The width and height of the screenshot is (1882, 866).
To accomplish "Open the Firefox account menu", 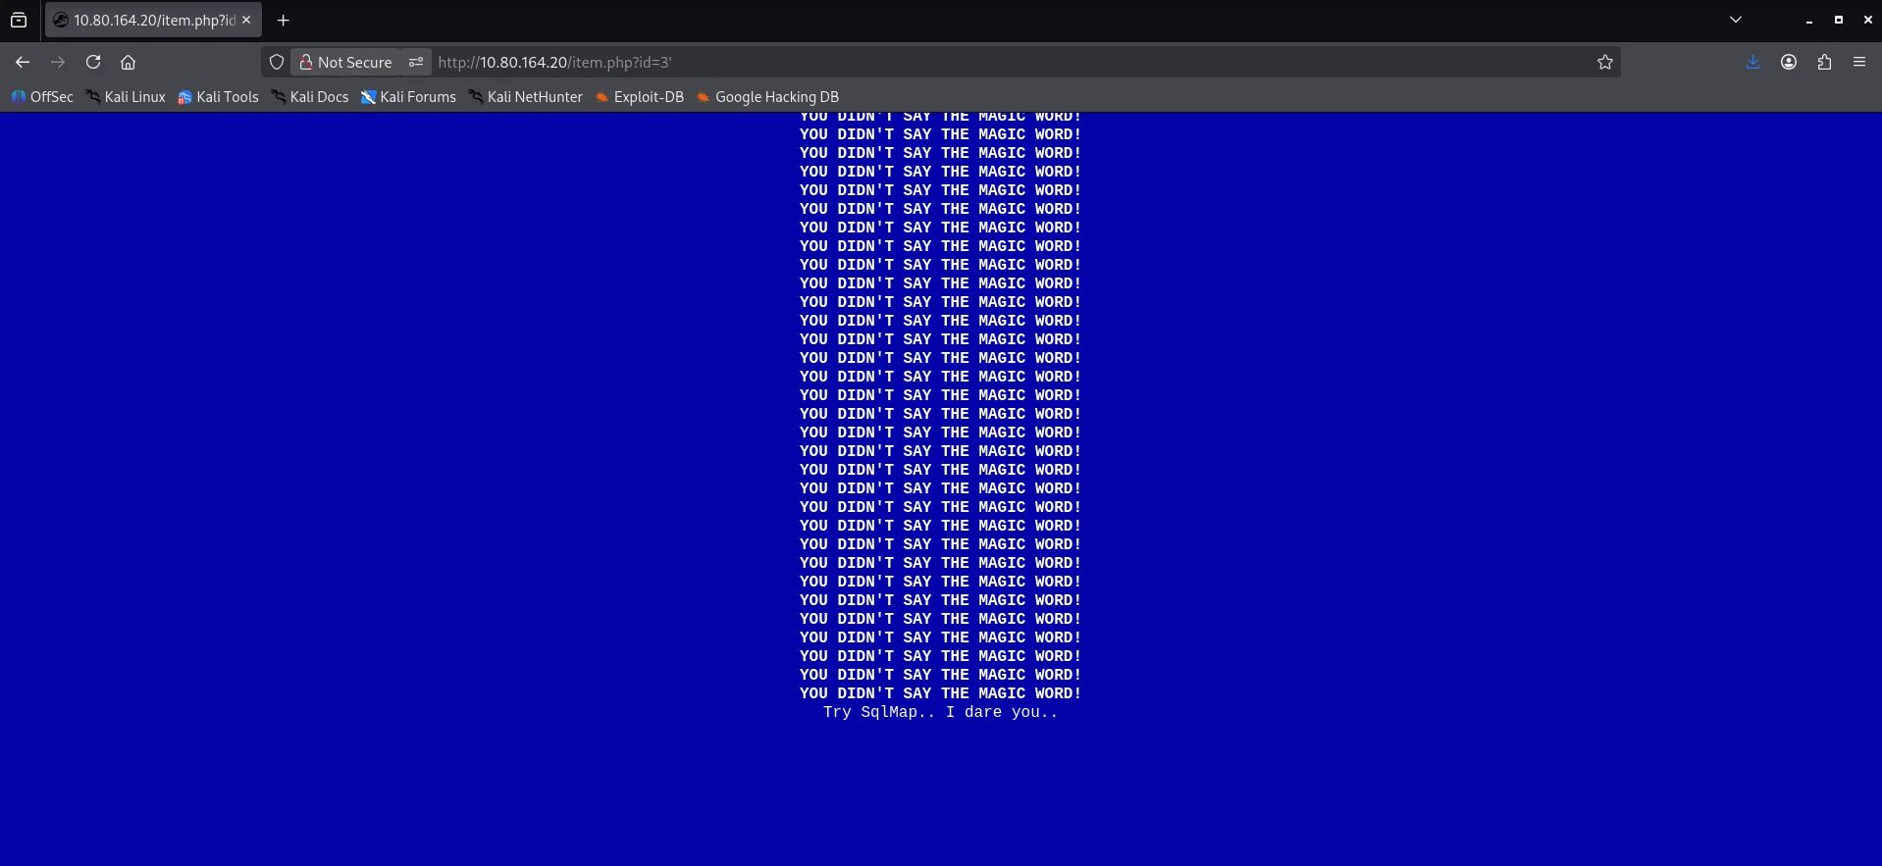I will [x=1788, y=62].
